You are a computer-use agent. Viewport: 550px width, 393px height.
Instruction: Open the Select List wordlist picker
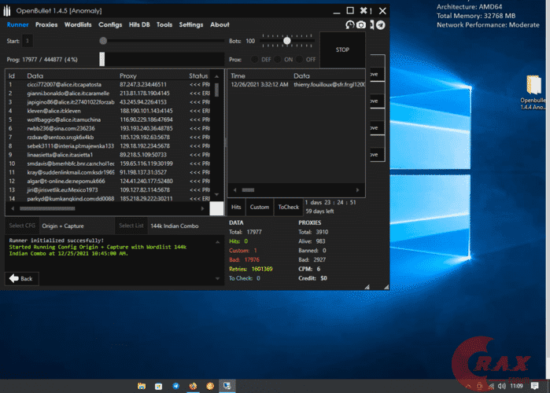tap(131, 226)
